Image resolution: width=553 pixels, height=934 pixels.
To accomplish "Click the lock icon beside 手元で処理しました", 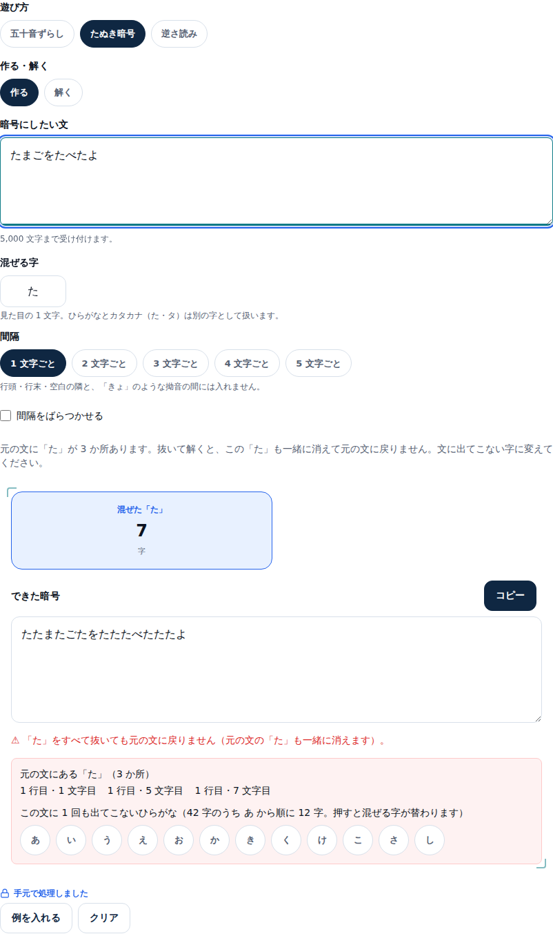I will [x=5, y=893].
